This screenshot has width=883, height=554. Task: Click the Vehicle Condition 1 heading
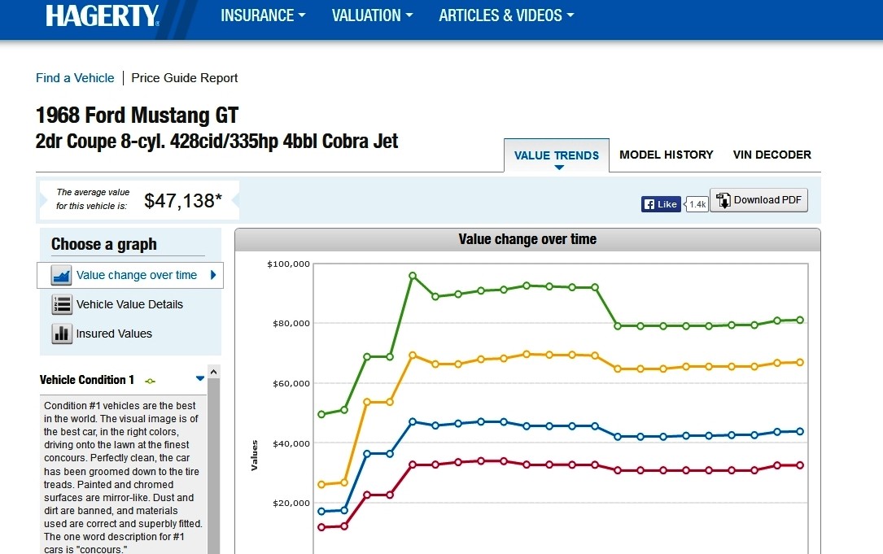tap(87, 380)
